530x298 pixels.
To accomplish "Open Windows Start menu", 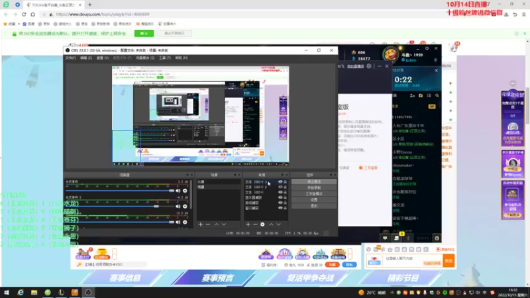I will (x=7, y=293).
